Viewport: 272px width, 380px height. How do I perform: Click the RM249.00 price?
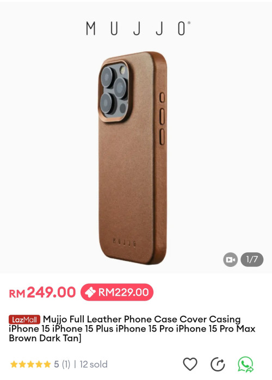42,292
